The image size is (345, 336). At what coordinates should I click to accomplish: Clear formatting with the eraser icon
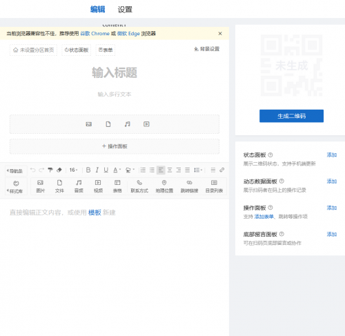(59, 170)
